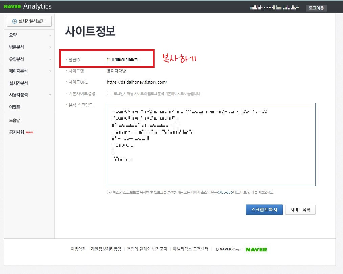Click the 사이트목록 button
The image size is (343, 274).
300,210
